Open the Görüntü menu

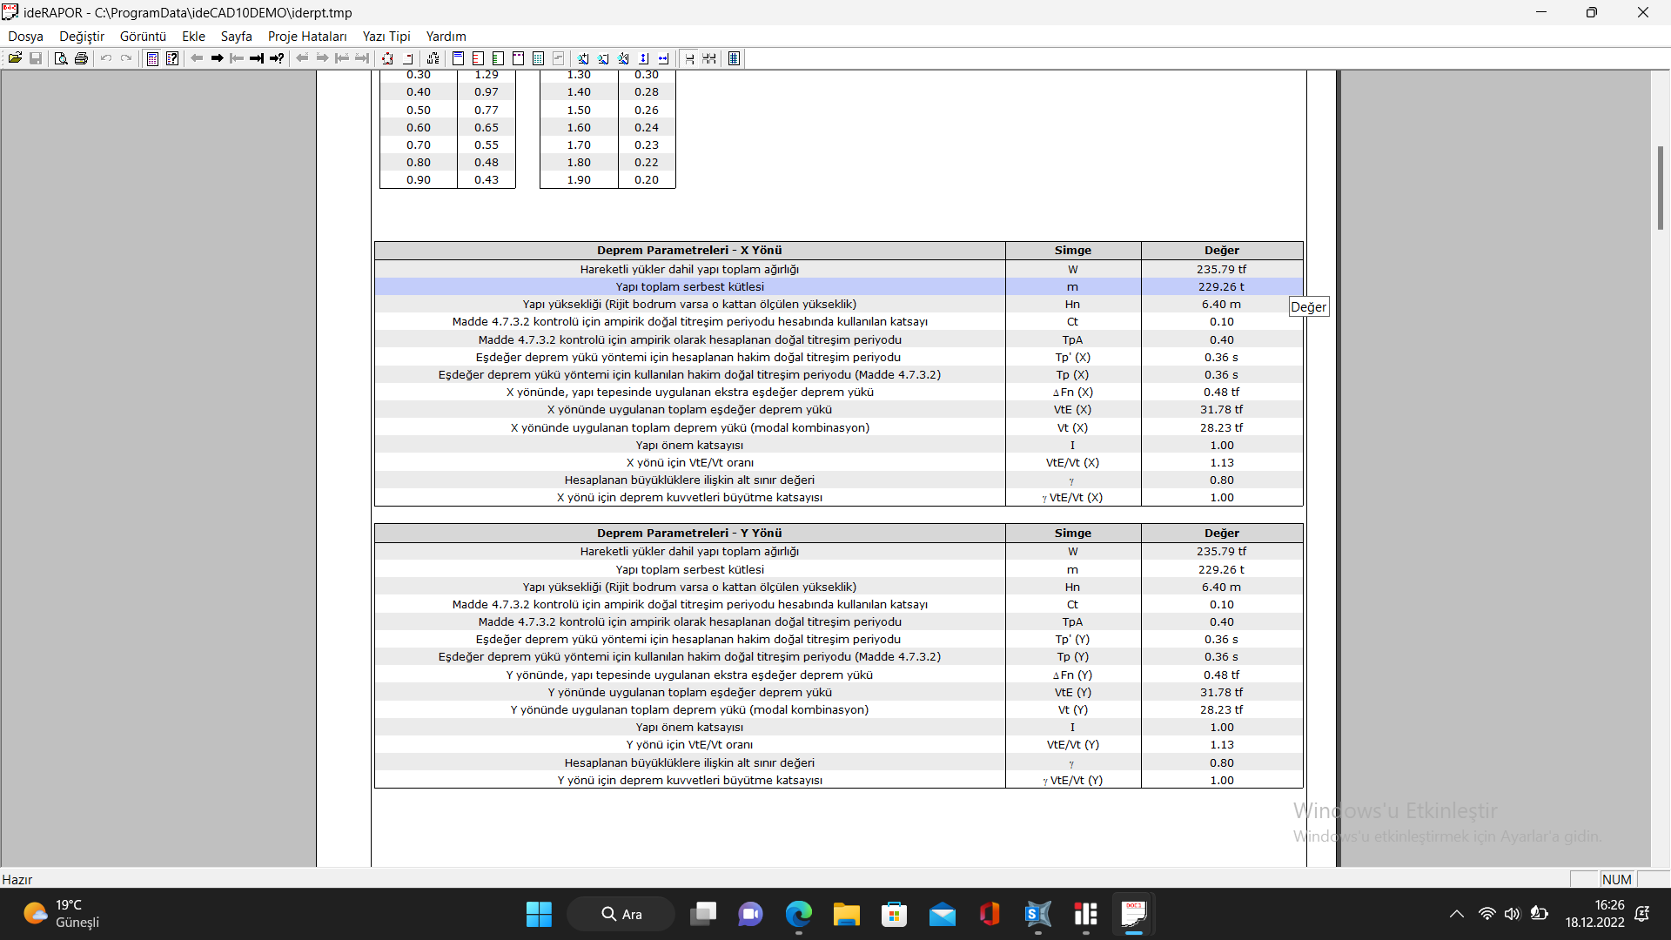coord(143,36)
